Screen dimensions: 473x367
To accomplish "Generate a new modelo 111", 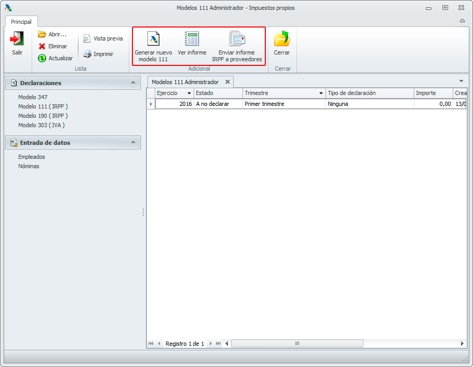I will (153, 47).
